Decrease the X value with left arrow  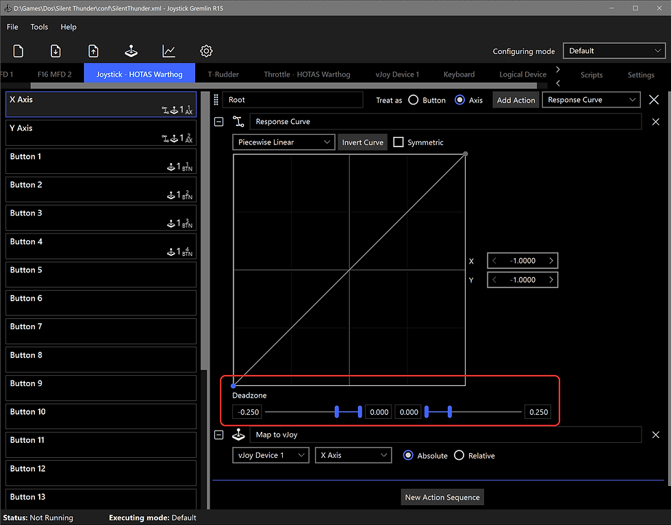[x=494, y=261]
